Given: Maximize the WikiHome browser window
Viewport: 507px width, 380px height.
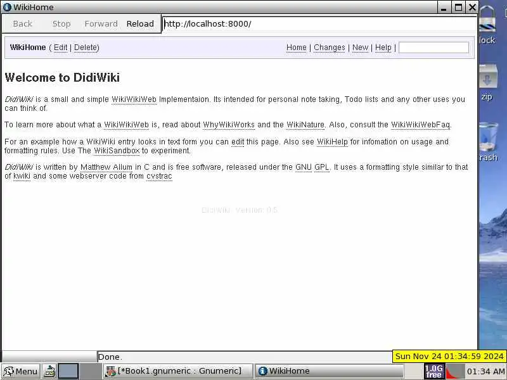Looking at the screenshot, I should 458,8.
